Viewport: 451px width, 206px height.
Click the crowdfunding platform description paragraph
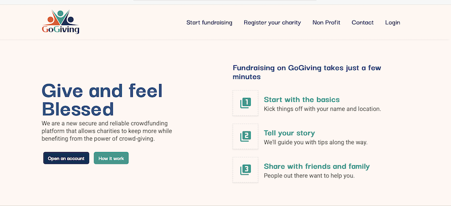point(106,131)
